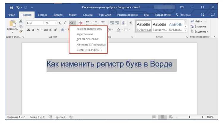
Task: Clear all formatting with eraser icon
Action: pyautogui.click(x=81, y=23)
